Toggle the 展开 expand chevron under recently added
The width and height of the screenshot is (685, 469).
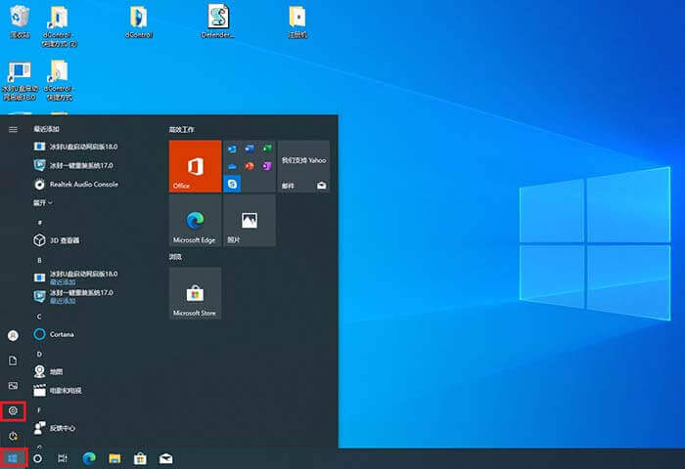point(43,202)
